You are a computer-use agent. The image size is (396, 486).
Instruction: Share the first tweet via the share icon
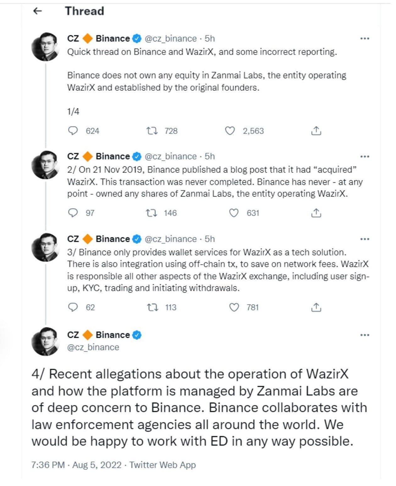click(x=315, y=131)
